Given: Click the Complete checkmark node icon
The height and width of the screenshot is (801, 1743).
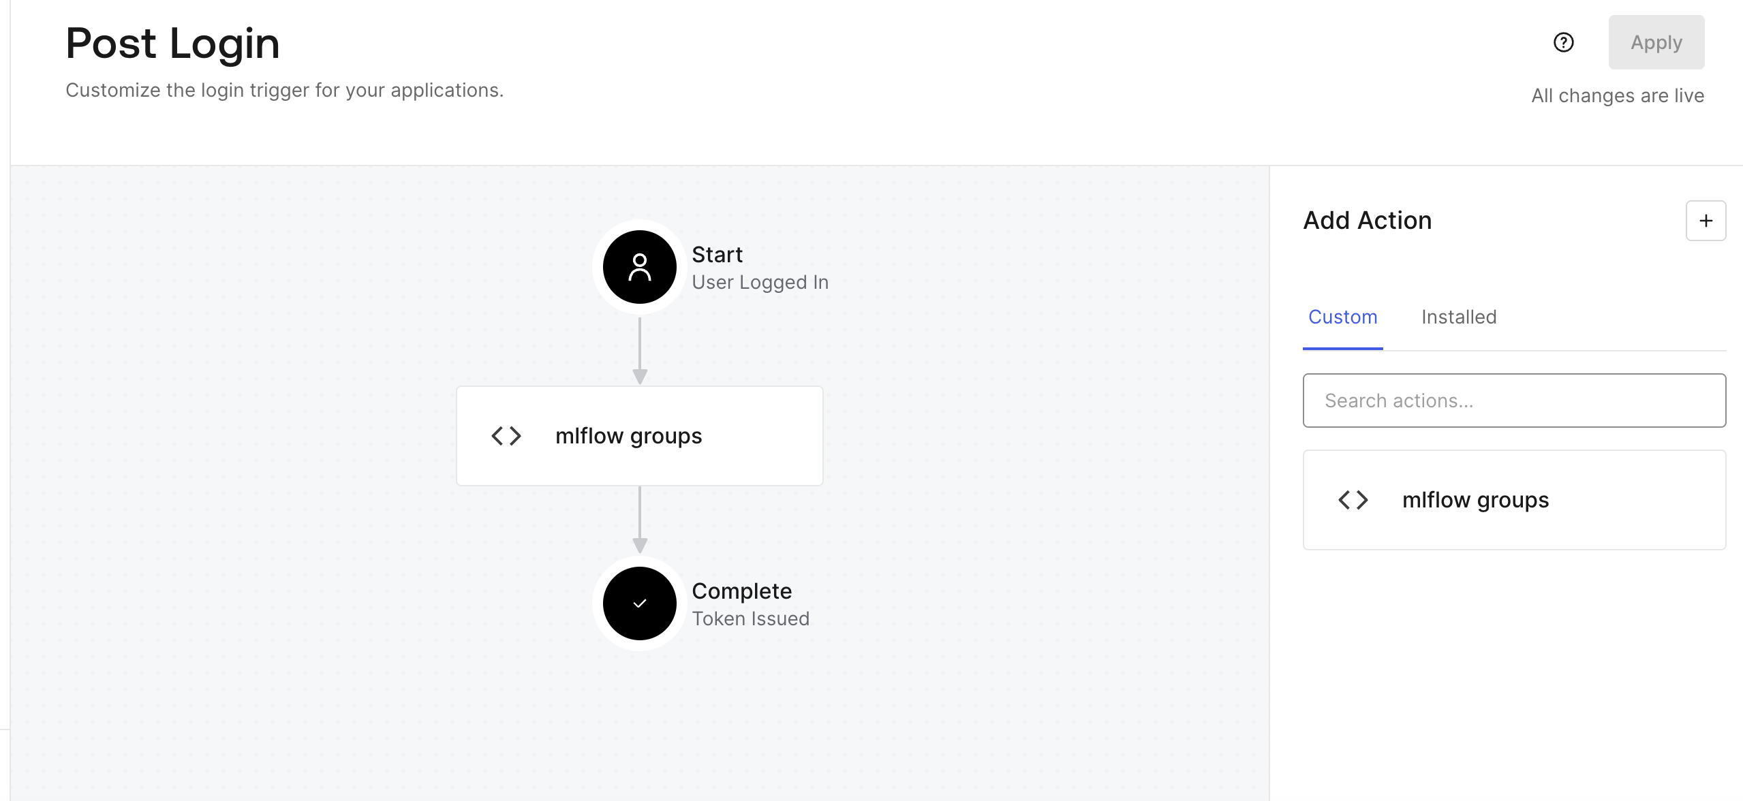Looking at the screenshot, I should (x=639, y=603).
